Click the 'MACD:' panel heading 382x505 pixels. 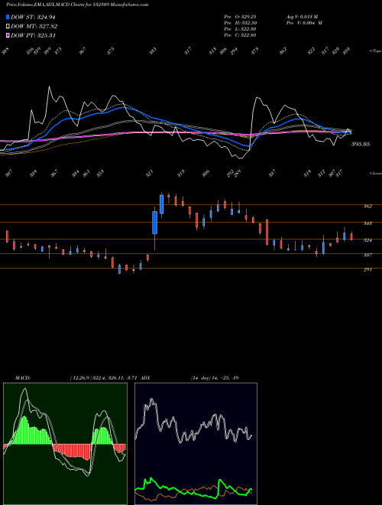[22, 378]
